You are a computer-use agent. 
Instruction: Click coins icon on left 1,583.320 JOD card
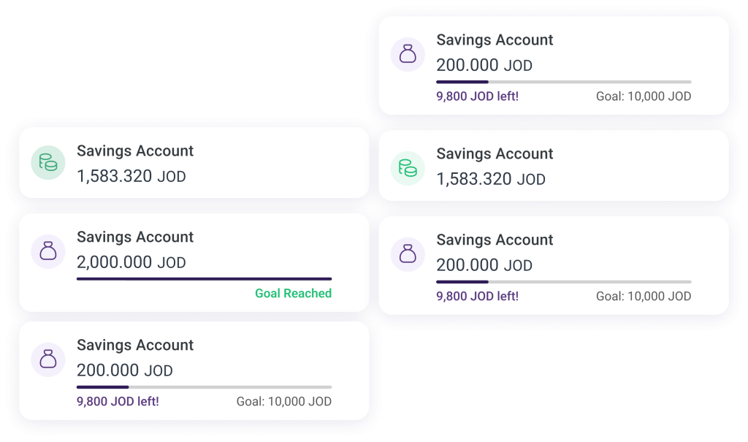[x=48, y=163]
